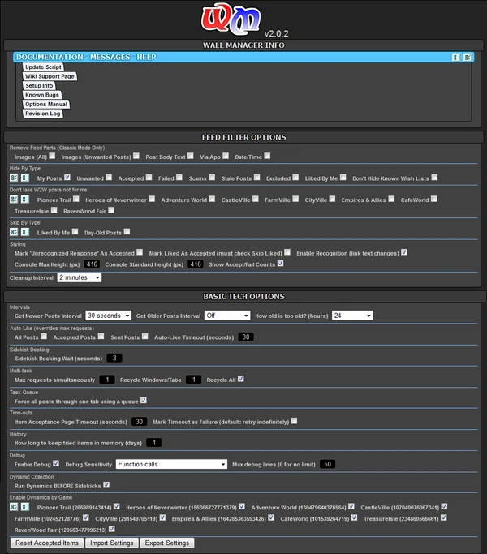Toggle the My Posts checkbox

(67, 178)
